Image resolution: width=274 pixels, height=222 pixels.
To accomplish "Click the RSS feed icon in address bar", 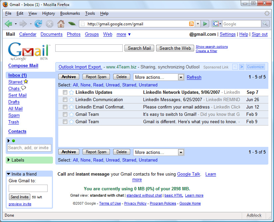I will [x=191, y=24].
